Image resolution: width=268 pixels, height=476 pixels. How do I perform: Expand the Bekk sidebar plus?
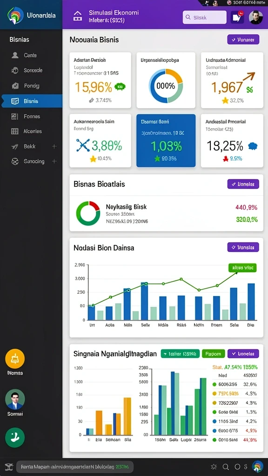pos(54,146)
